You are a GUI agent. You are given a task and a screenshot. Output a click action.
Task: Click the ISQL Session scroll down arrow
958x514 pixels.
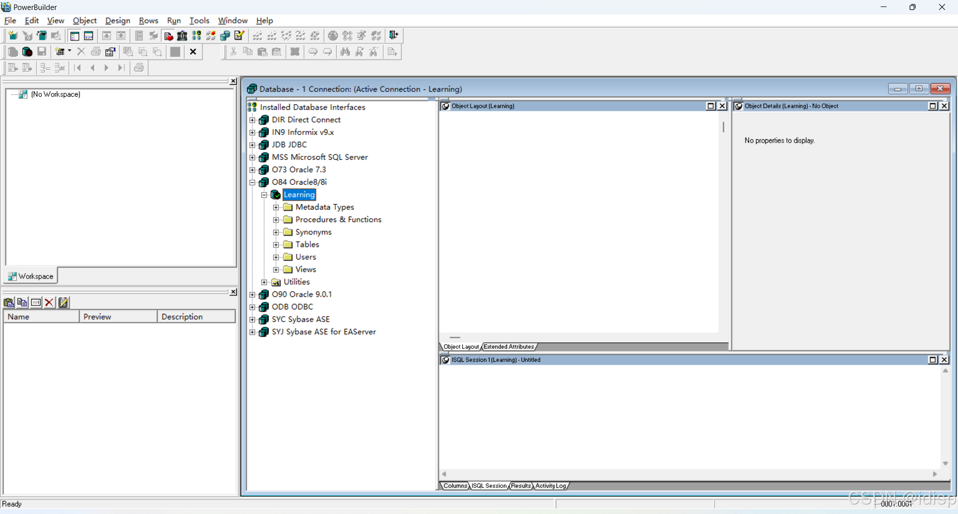click(x=945, y=464)
